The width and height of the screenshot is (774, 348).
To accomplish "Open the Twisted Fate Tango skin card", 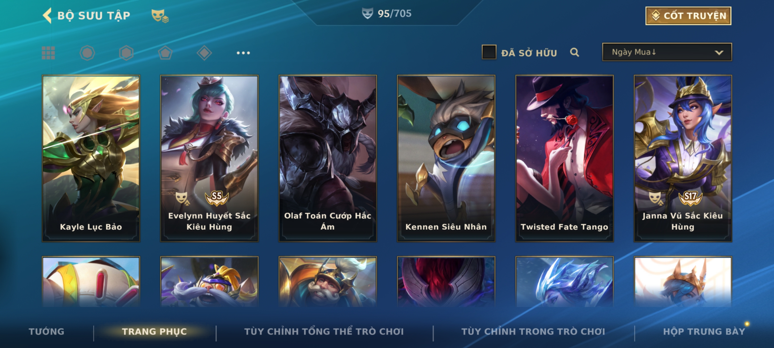I will [x=564, y=158].
